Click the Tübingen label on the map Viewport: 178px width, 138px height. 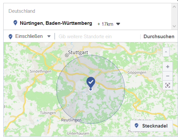coord(48,113)
